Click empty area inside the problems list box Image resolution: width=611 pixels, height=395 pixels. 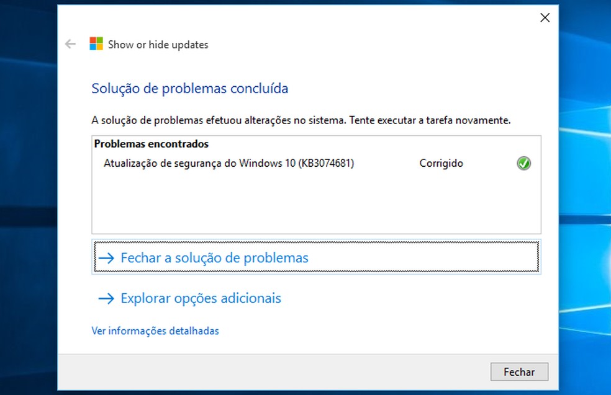tap(310, 205)
